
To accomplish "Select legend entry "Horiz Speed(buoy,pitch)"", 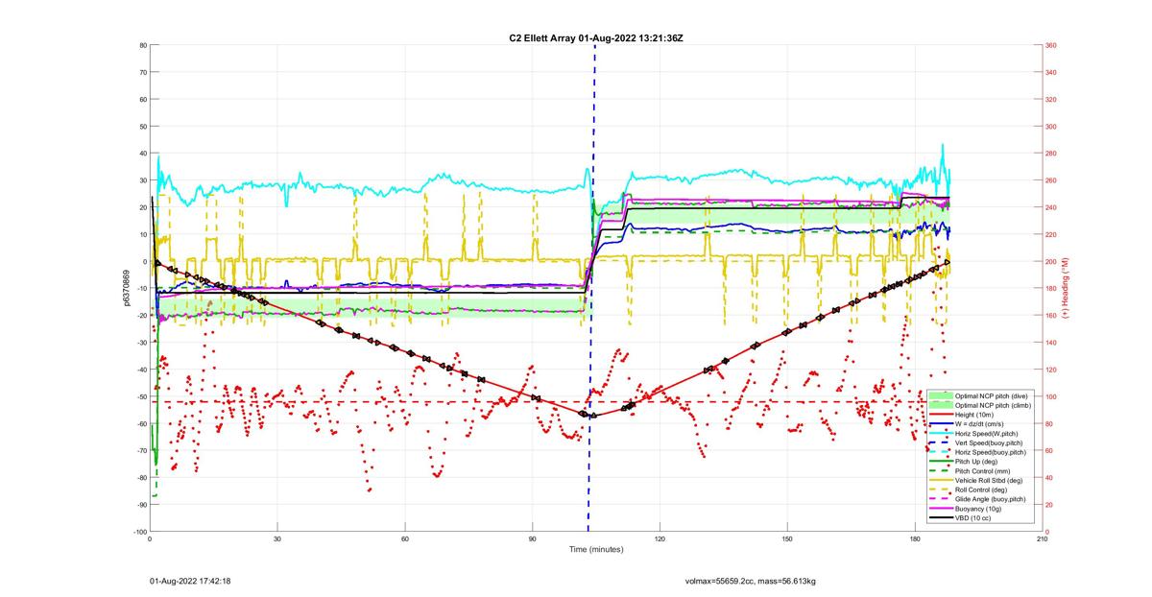I will (992, 452).
